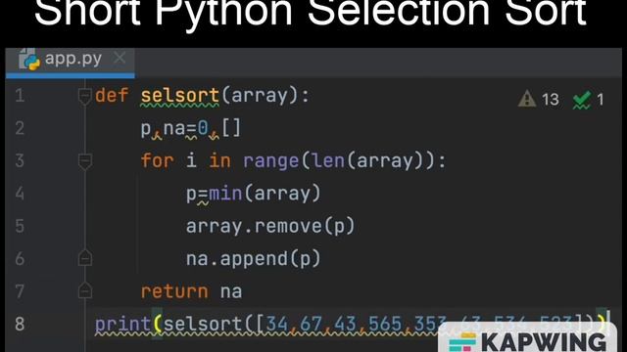Image resolution: width=627 pixels, height=352 pixels.
Task: Click 'len' call on line 3
Action: pyautogui.click(x=329, y=160)
